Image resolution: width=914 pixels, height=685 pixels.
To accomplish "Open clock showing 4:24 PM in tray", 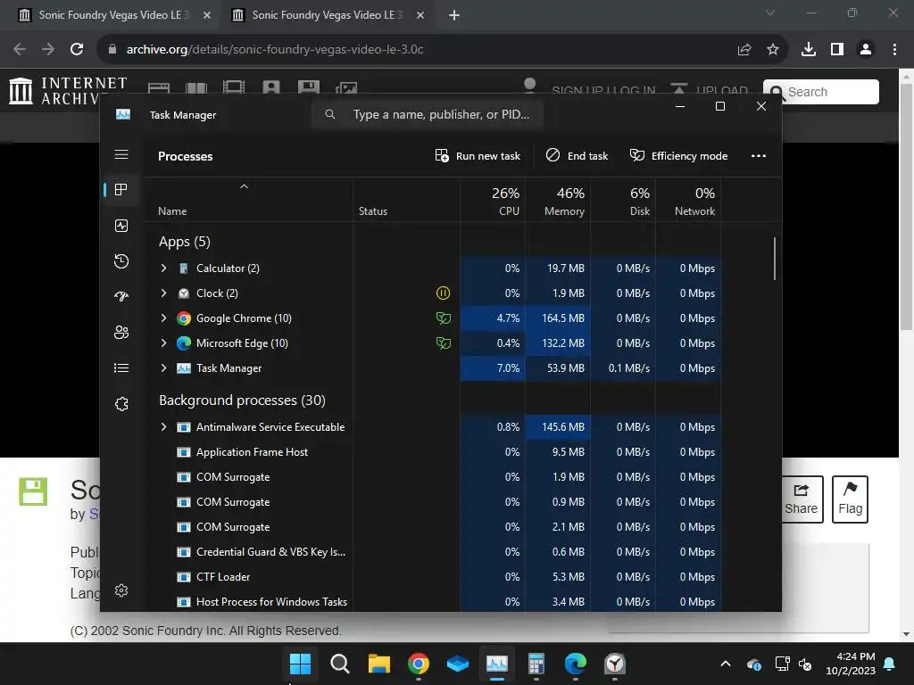I will pos(851,664).
